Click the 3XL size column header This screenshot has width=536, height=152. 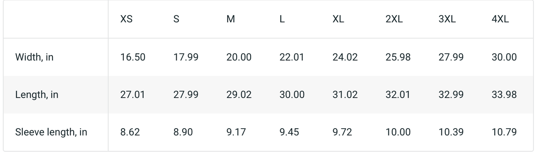click(447, 19)
